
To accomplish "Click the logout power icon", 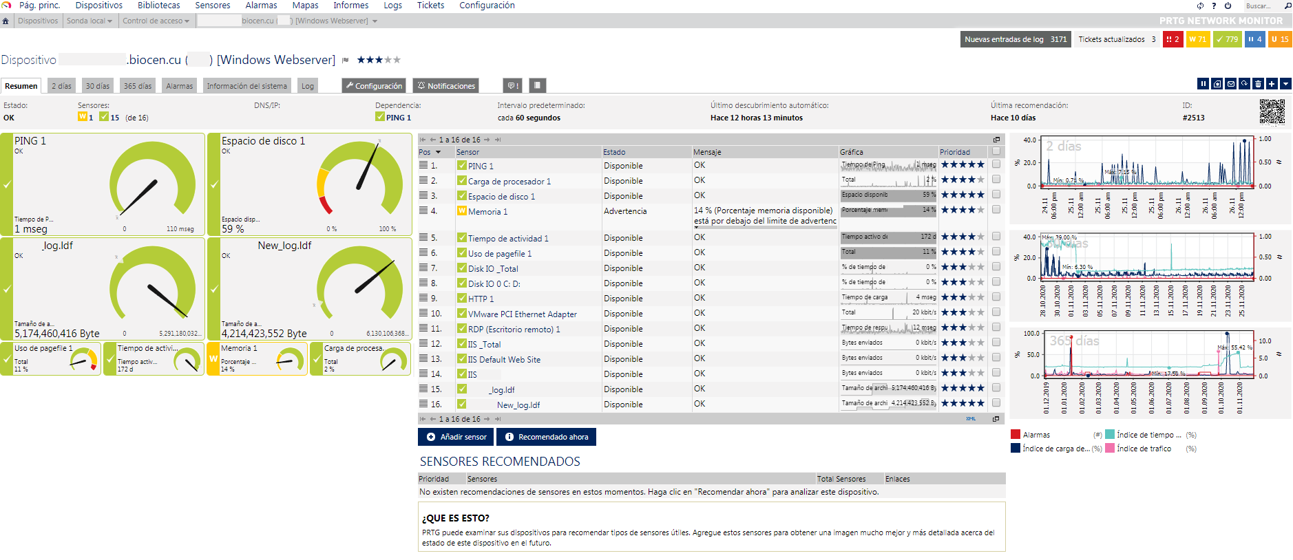I will pos(1228,6).
